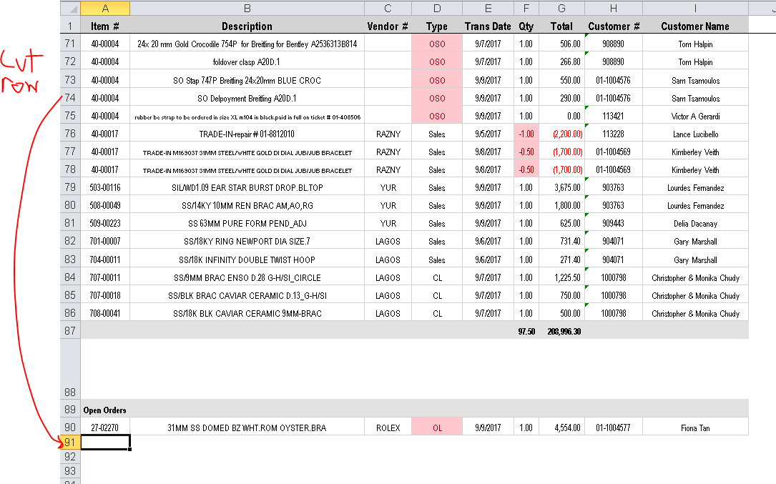
Task: Click the active empty cell A91
Action: pyautogui.click(x=105, y=442)
